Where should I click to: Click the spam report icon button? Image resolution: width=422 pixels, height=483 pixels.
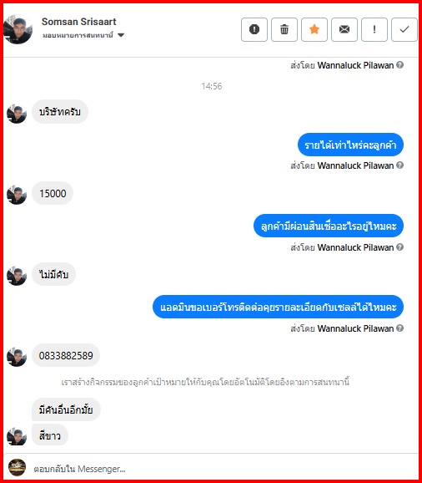254,29
